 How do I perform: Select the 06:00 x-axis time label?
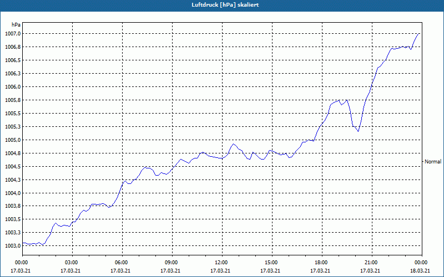[121, 263]
